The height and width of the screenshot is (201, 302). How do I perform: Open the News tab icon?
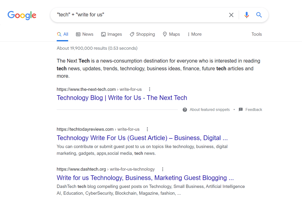pyautogui.click(x=78, y=34)
